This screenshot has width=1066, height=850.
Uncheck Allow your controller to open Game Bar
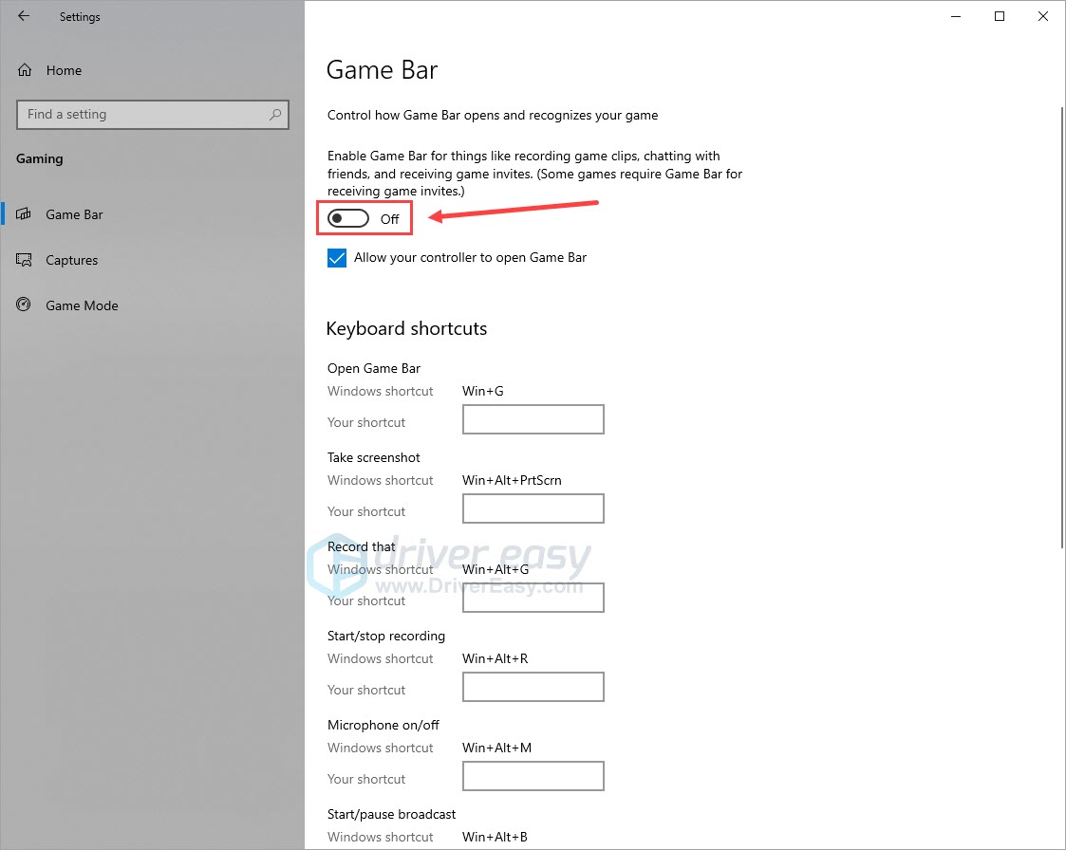click(337, 258)
